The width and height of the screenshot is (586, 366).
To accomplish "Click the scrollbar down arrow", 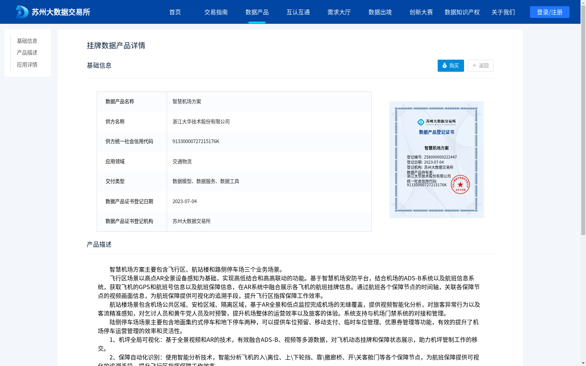I will 583,363.
